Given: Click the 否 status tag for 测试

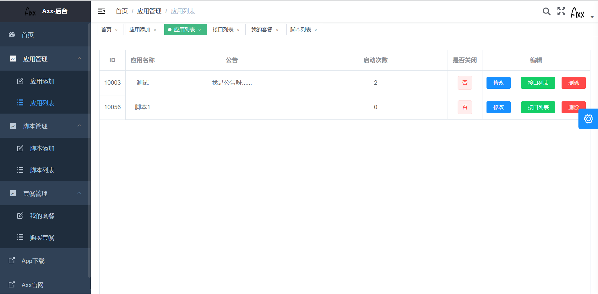Looking at the screenshot, I should click(465, 83).
